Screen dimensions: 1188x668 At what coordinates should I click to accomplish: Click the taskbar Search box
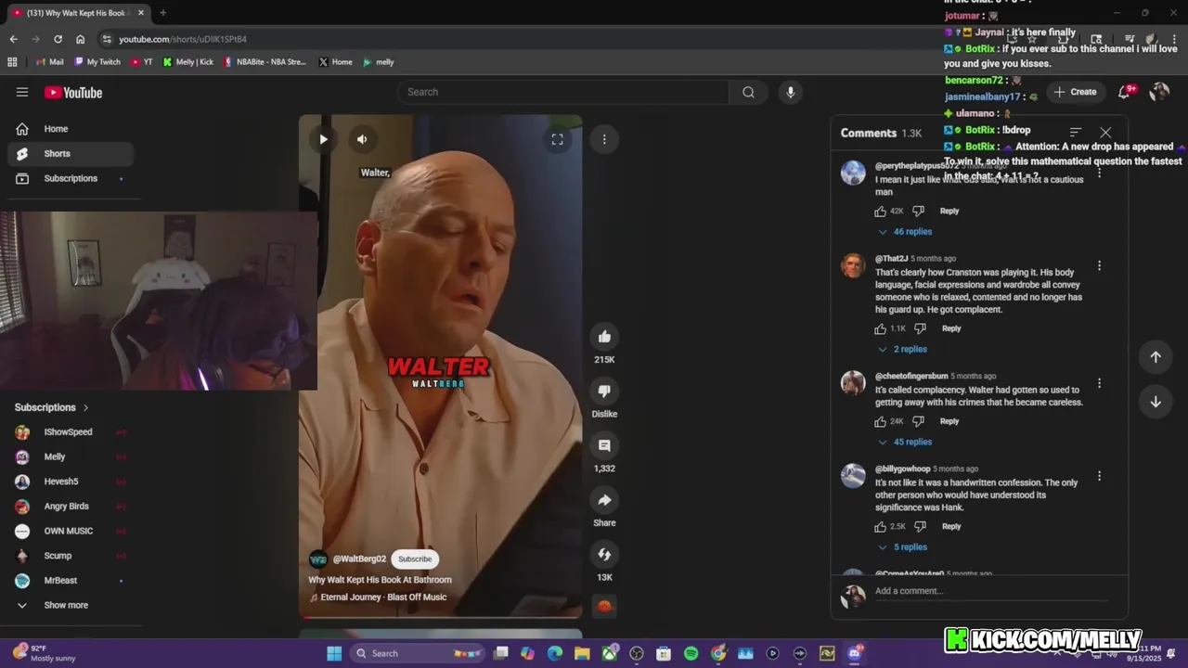(419, 653)
